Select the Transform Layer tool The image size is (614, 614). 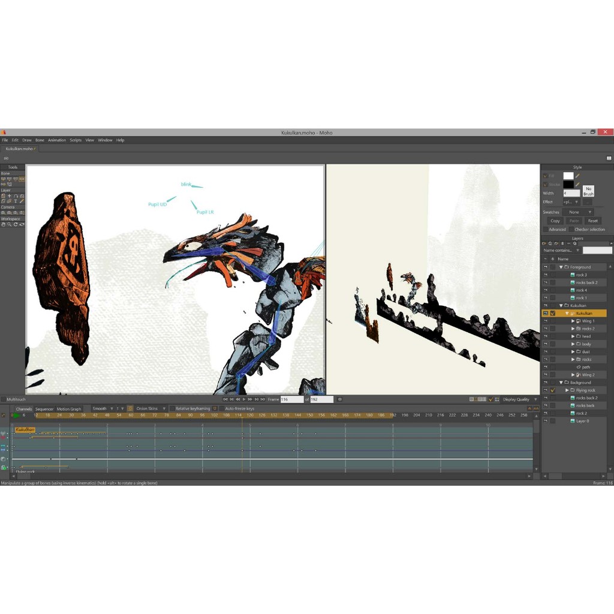click(x=3, y=196)
